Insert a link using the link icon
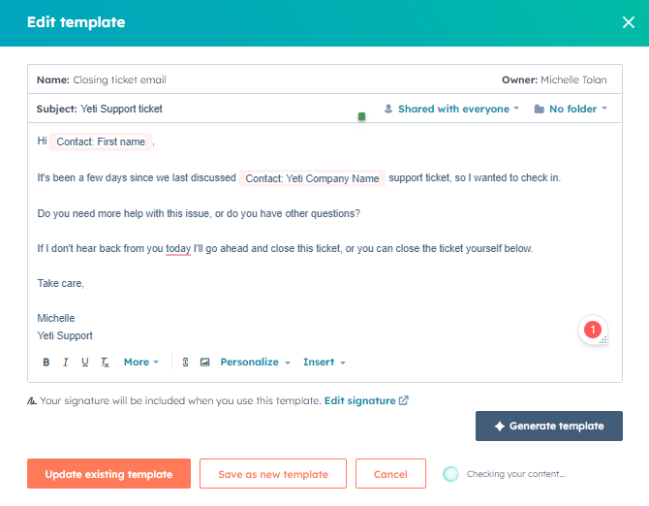 pyautogui.click(x=185, y=363)
